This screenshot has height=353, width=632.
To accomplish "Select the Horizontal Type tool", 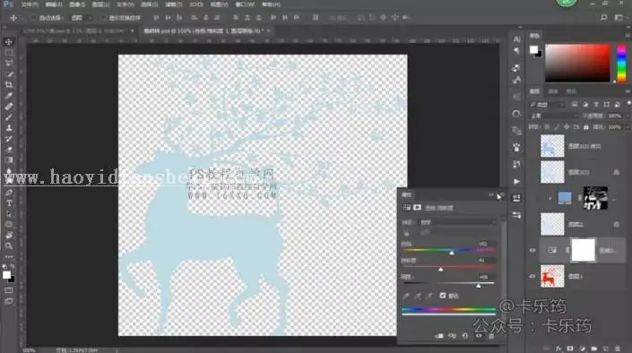I will point(9,203).
